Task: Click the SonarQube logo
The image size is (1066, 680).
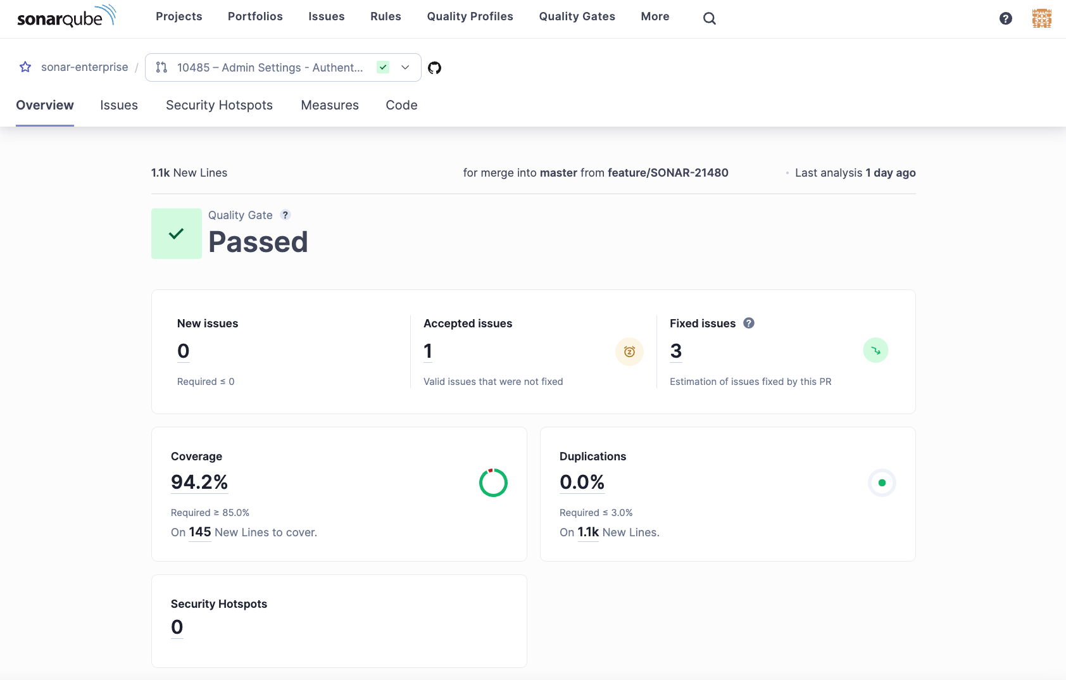Action: [x=66, y=17]
